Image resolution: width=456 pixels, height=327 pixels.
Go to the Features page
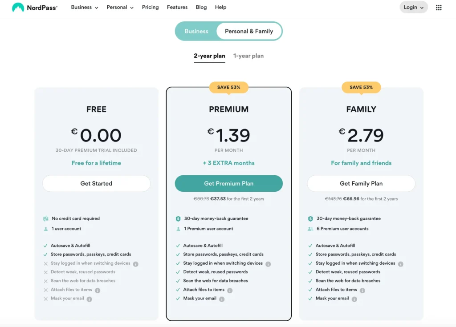(177, 8)
